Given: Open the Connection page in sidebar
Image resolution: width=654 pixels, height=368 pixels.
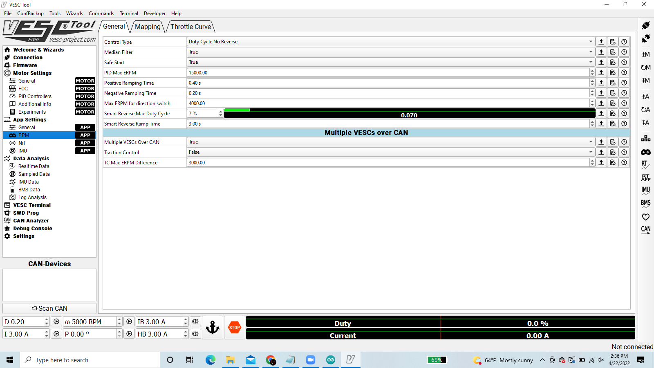Looking at the screenshot, I should click(28, 58).
